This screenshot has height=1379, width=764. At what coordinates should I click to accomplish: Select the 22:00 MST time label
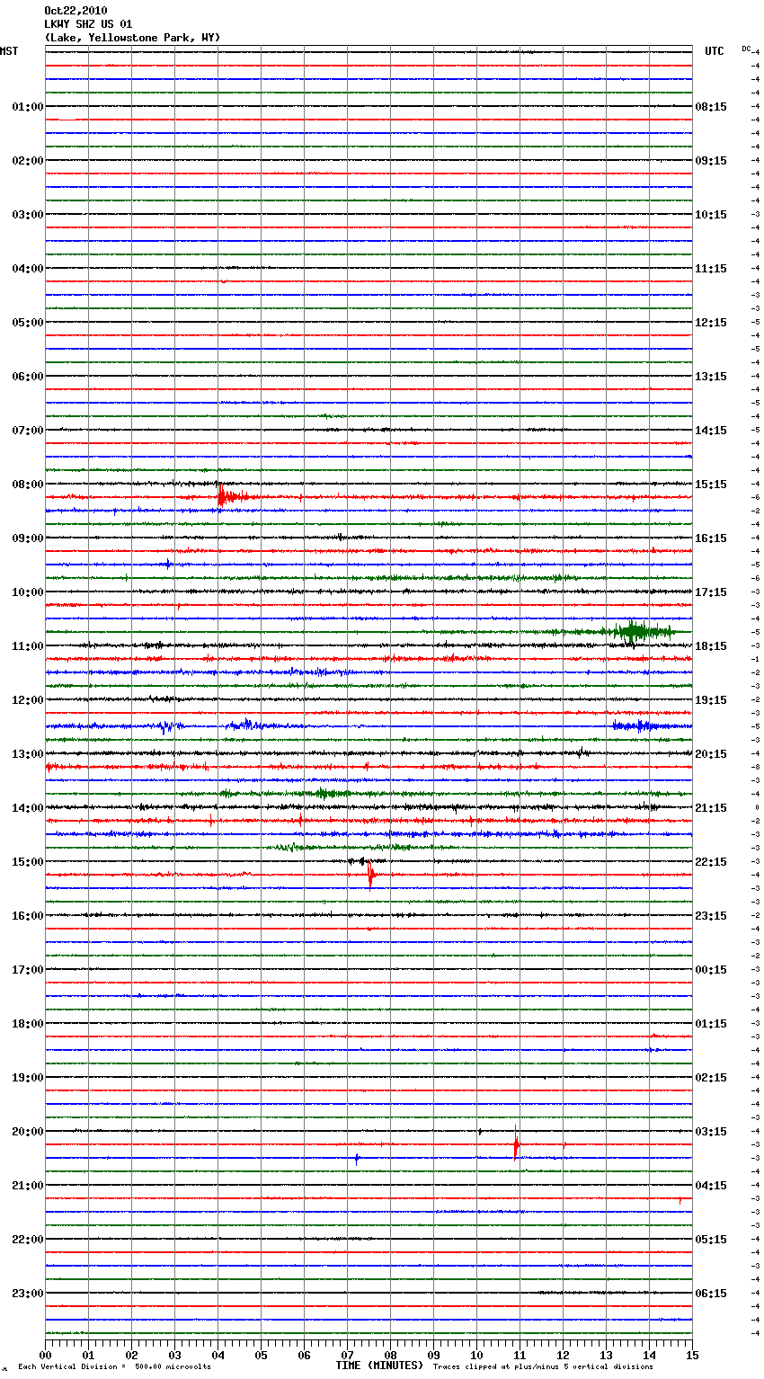click(x=27, y=1240)
